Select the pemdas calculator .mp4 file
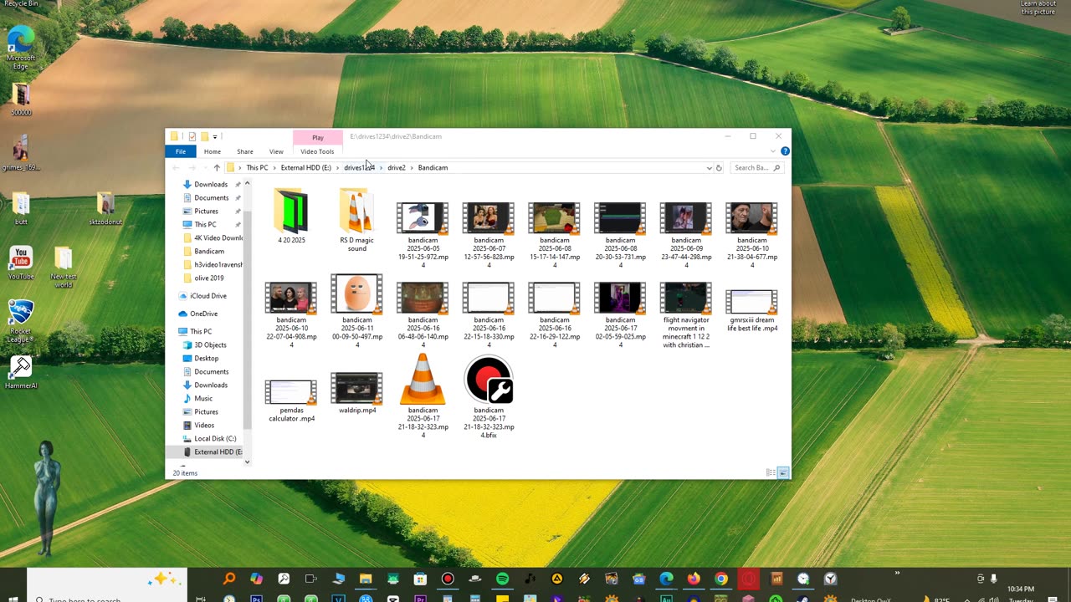 (291, 400)
